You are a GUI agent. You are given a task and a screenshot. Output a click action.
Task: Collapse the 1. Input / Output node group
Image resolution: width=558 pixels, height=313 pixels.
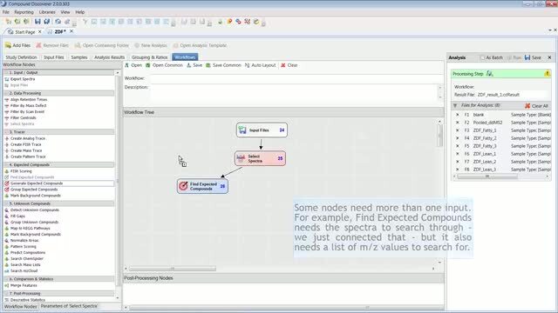6,72
